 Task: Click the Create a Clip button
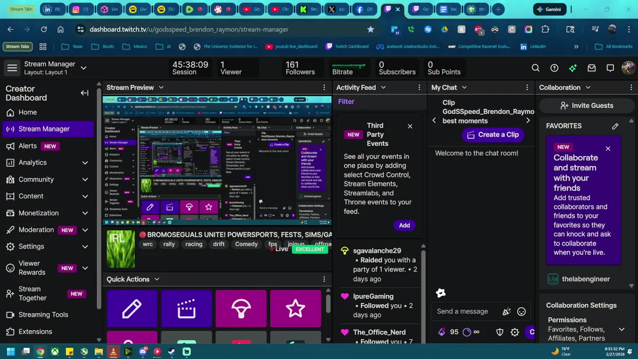493,135
